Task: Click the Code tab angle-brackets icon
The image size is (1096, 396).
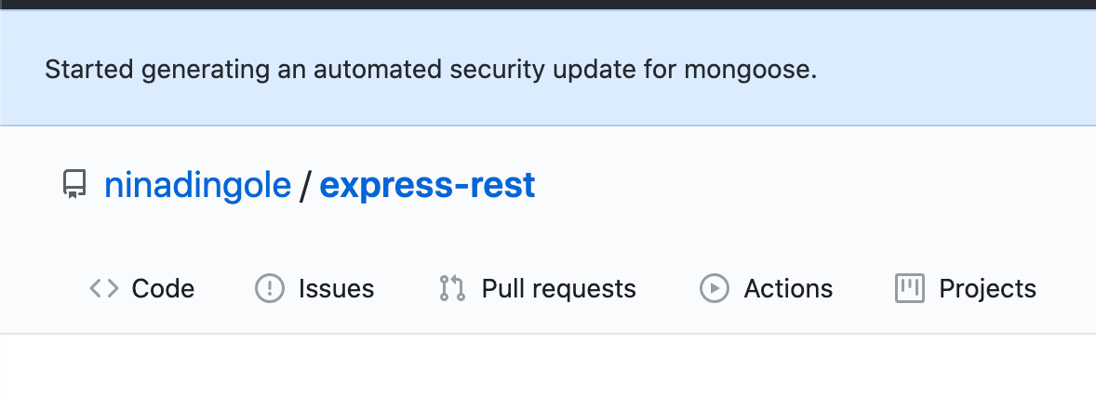Action: pos(103,289)
